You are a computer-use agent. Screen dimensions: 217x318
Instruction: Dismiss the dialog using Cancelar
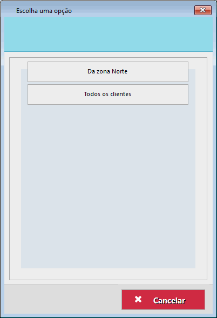[x=163, y=300]
